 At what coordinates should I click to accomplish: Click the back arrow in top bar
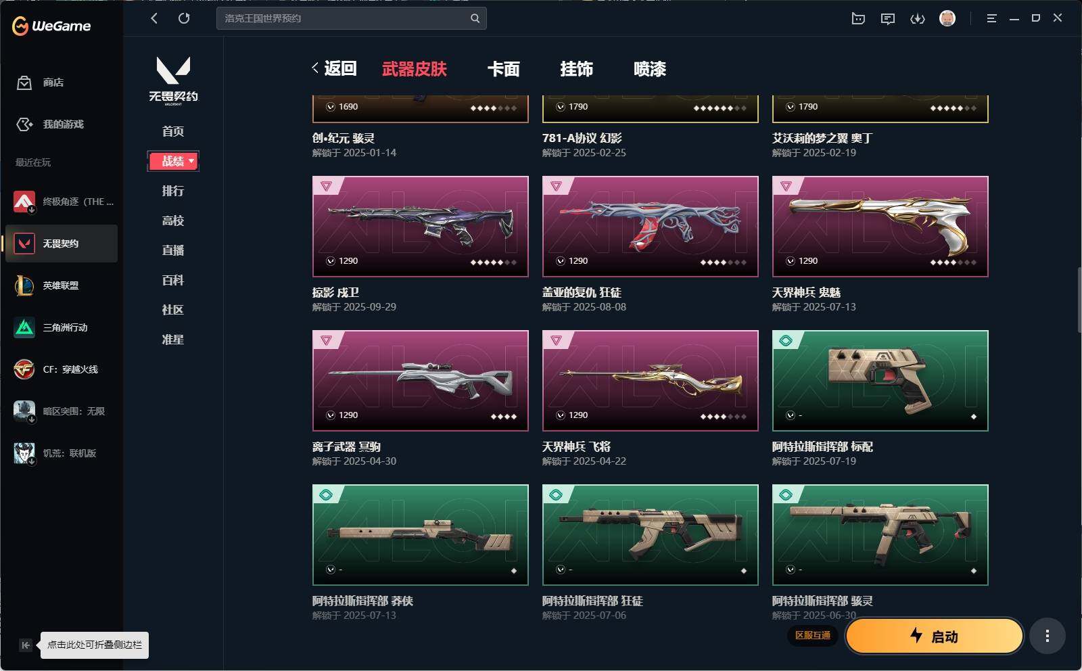tap(154, 18)
